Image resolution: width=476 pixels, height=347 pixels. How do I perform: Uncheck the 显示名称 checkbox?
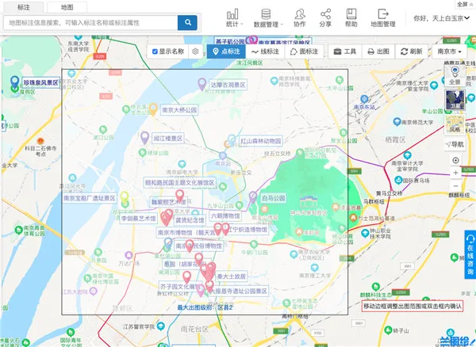155,51
